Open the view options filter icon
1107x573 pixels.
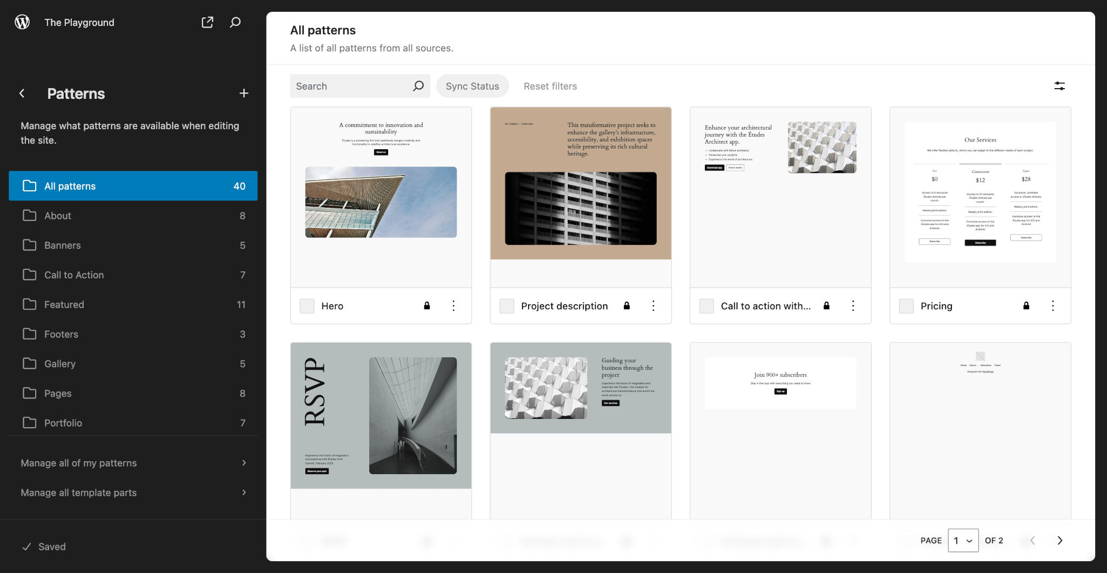pyautogui.click(x=1059, y=85)
